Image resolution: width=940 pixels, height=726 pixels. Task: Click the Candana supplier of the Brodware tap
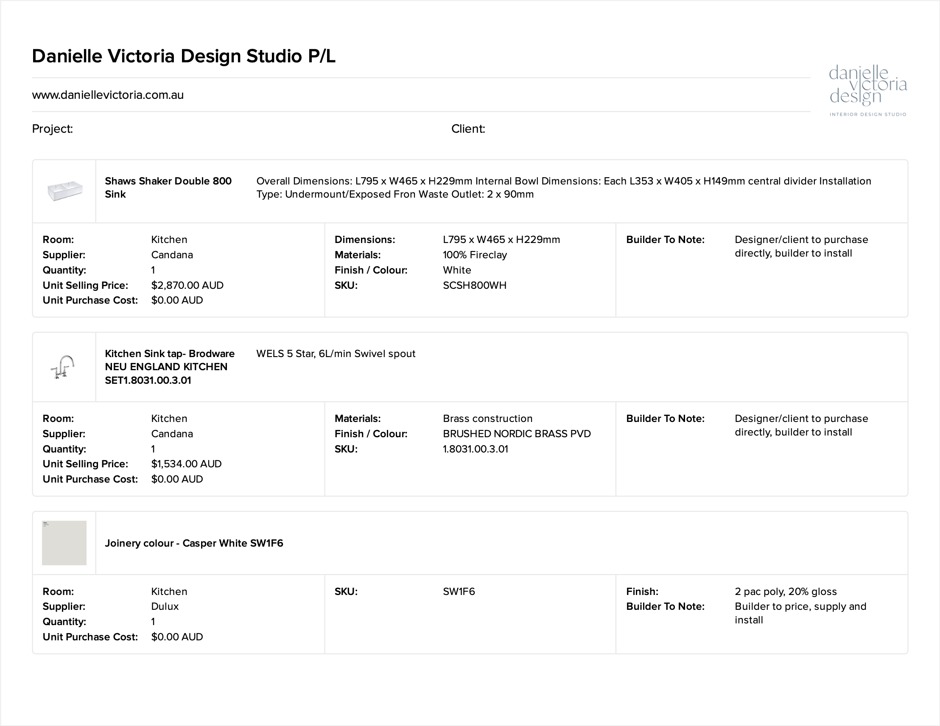(x=172, y=434)
